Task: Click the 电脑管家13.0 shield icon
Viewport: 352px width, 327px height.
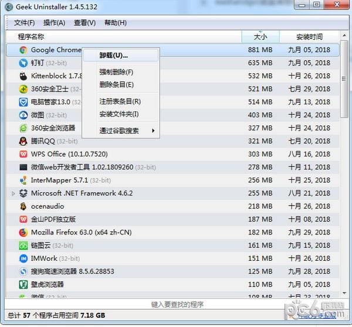Action: (x=23, y=102)
